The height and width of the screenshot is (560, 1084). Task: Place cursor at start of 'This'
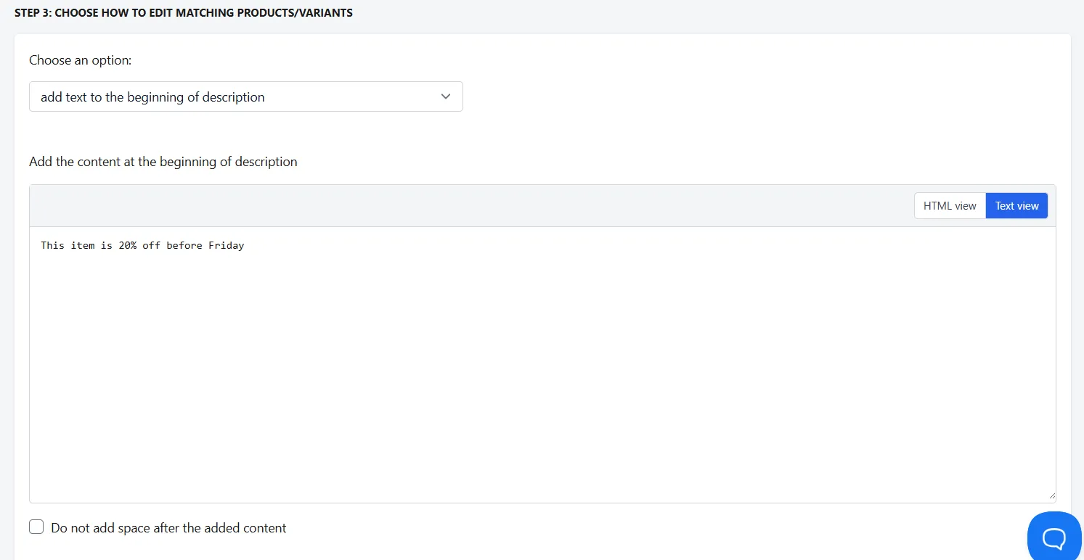click(x=41, y=245)
